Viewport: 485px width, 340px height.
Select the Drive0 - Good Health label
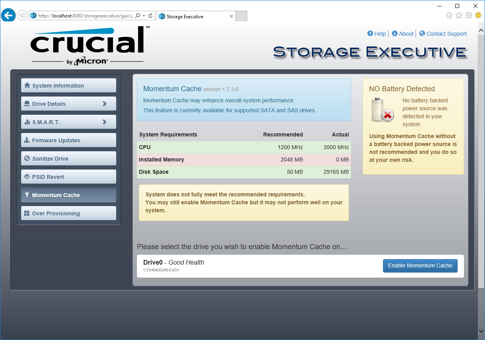tap(174, 262)
